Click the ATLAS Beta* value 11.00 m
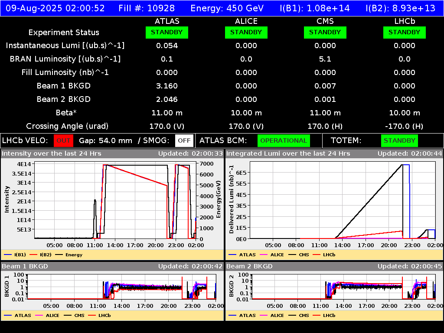 [167, 113]
